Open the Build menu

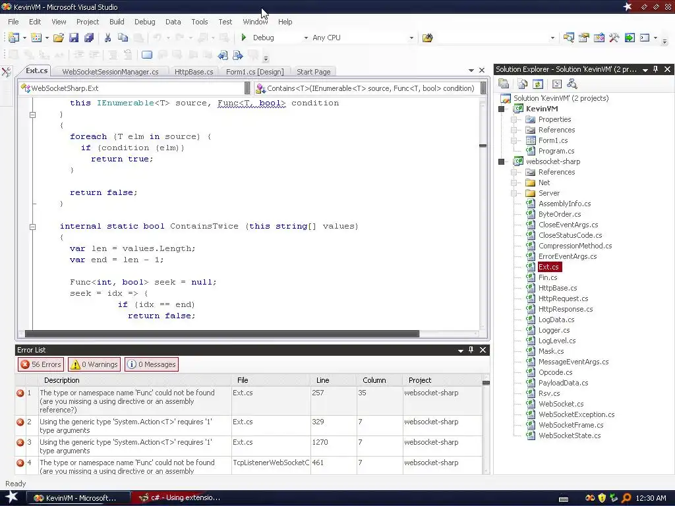pyautogui.click(x=117, y=22)
